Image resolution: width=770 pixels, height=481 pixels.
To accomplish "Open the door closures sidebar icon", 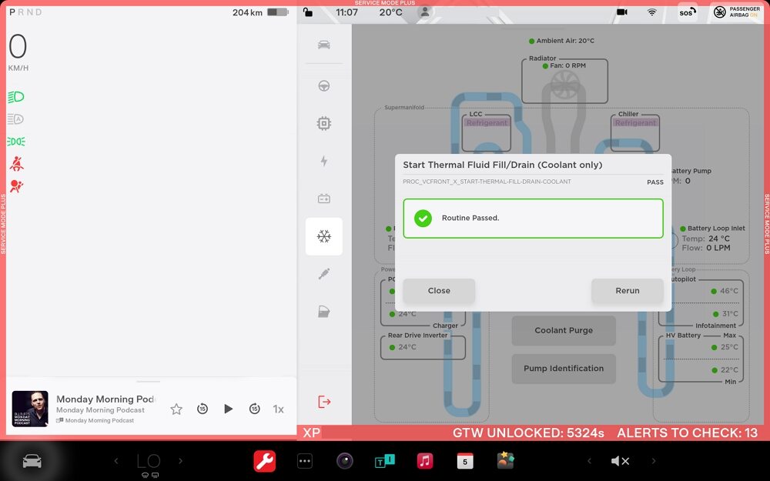I will coord(324,312).
